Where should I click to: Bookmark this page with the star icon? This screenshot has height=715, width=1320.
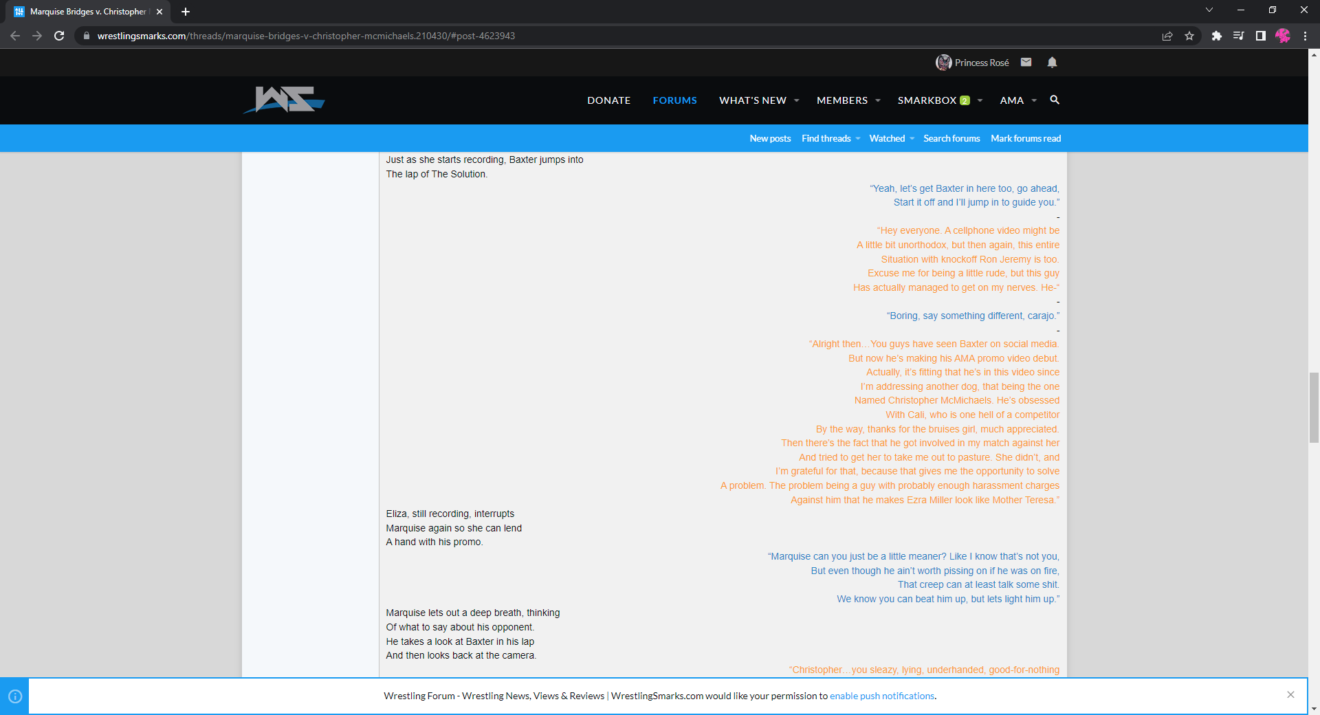[1189, 36]
